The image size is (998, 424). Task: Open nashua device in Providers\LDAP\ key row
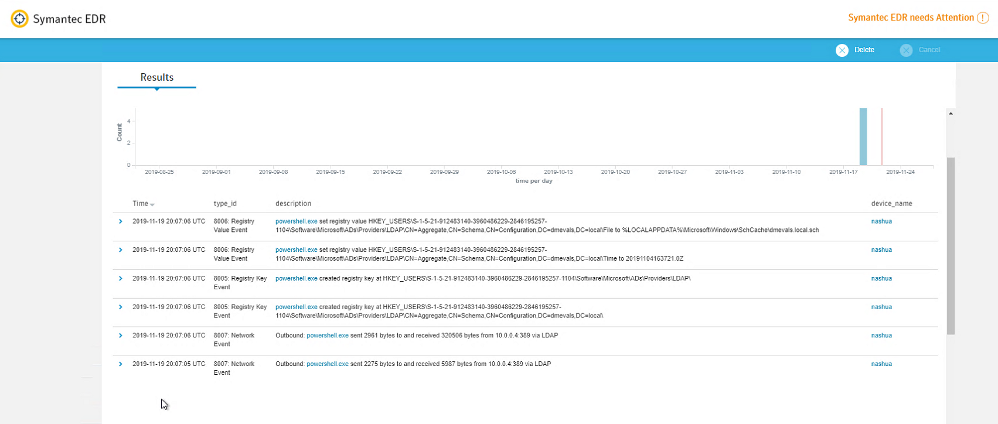(x=881, y=278)
